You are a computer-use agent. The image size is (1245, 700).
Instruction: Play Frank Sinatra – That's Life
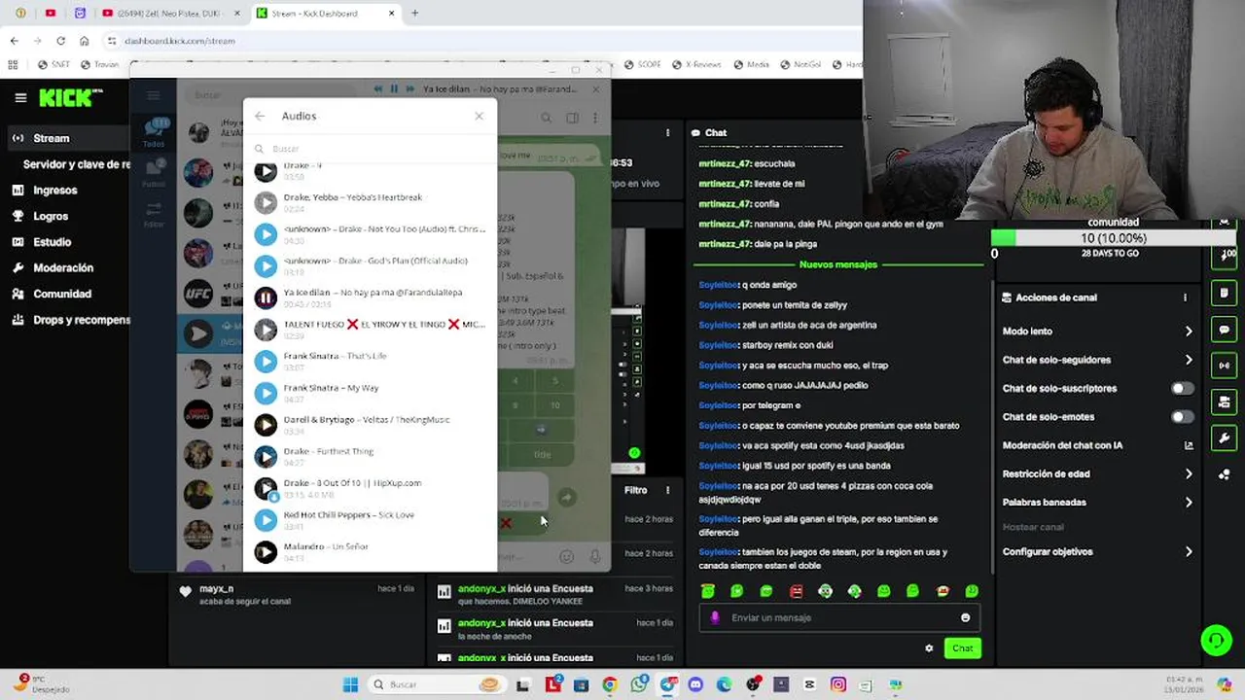point(266,361)
